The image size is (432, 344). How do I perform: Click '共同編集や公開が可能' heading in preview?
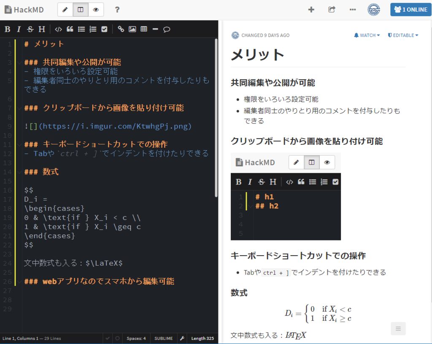pyautogui.click(x=273, y=83)
